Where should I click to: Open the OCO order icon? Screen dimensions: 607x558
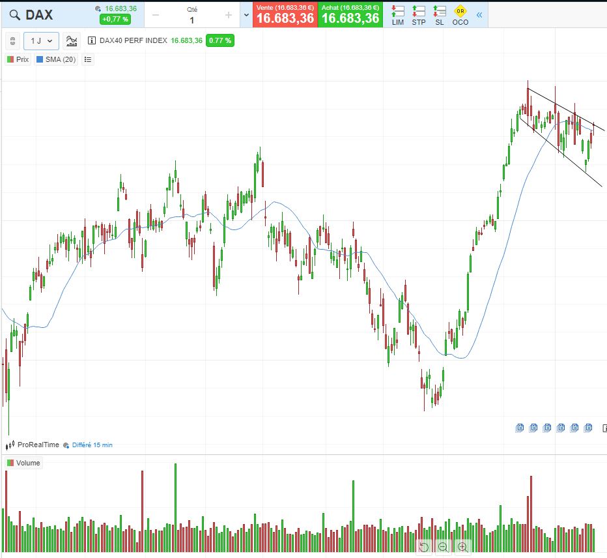point(460,15)
